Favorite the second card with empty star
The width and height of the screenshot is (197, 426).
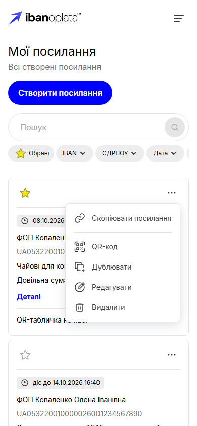pos(25,355)
